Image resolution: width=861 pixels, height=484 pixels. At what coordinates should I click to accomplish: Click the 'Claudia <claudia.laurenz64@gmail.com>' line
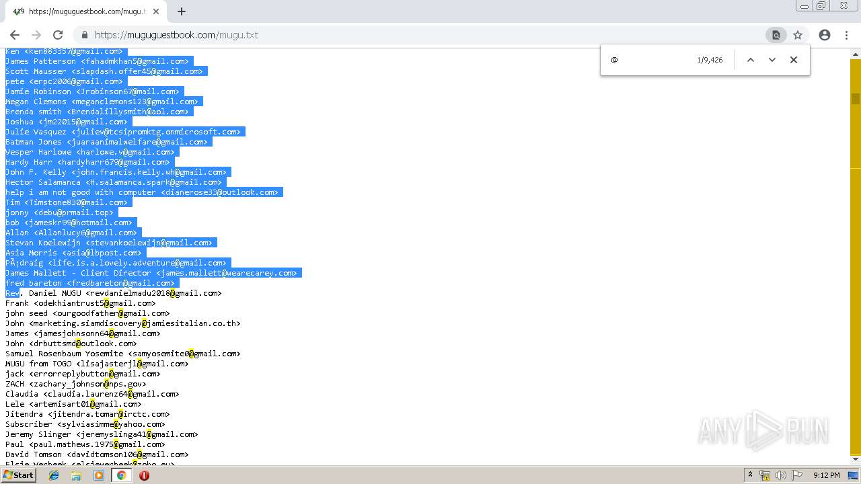pyautogui.click(x=92, y=394)
